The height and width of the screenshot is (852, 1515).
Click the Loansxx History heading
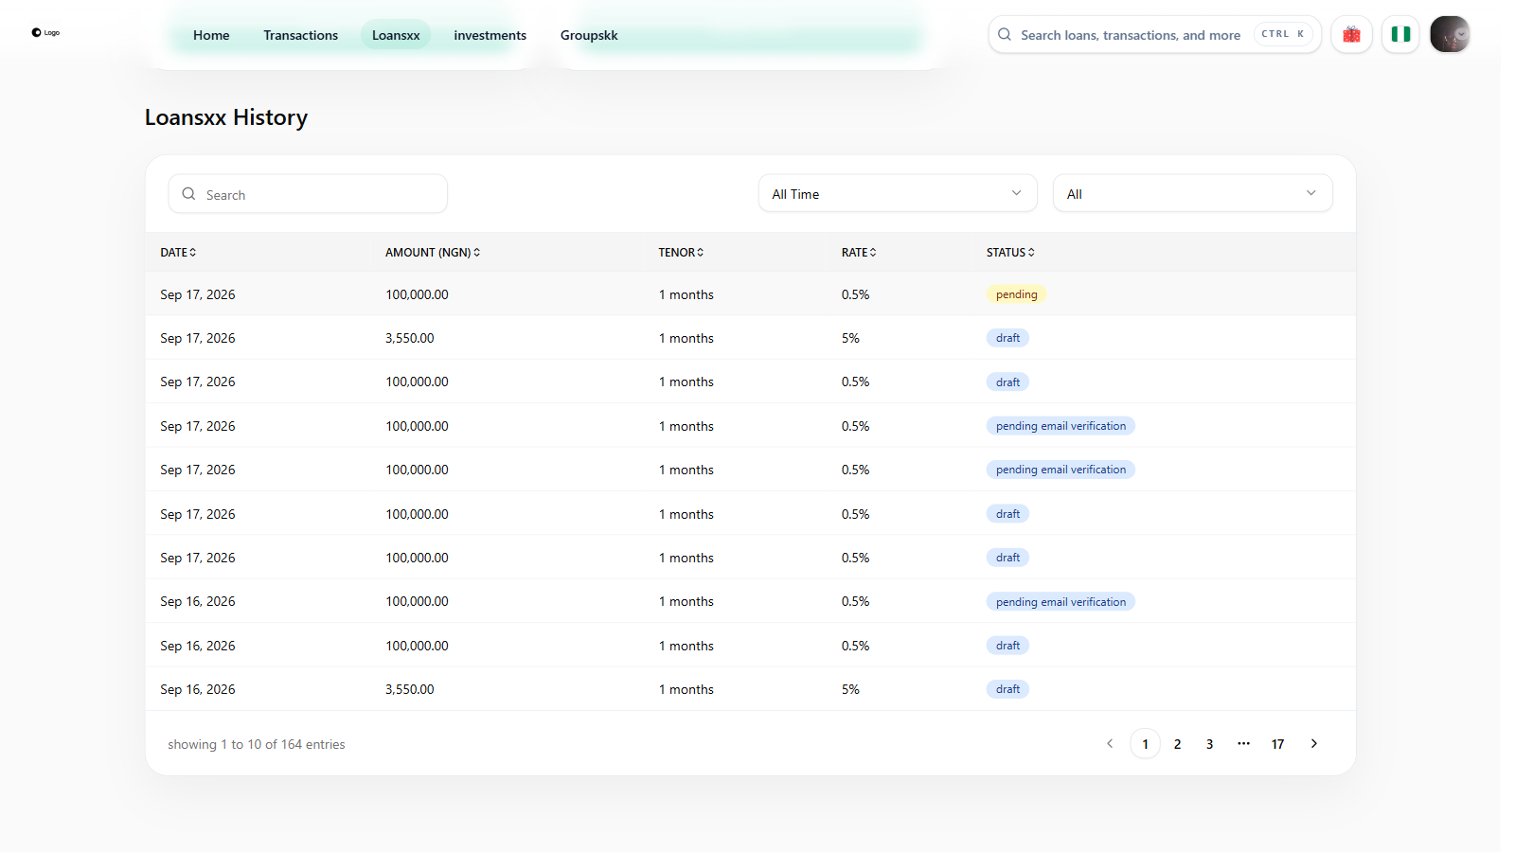(226, 117)
